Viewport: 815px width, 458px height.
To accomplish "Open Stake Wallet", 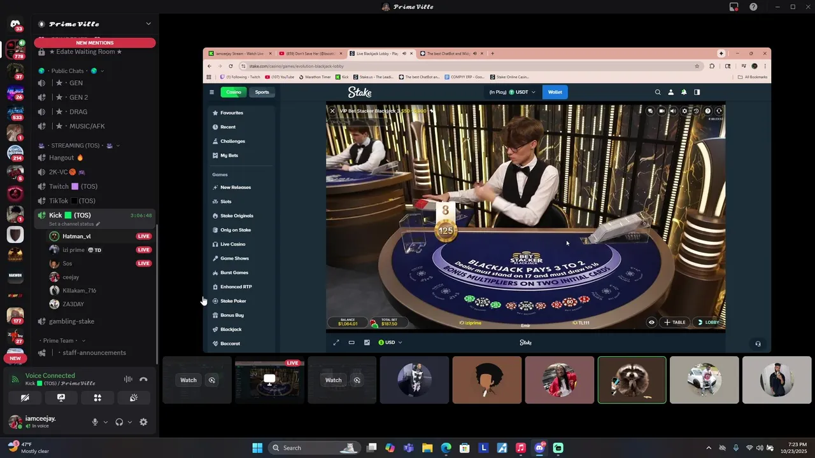I will pos(555,92).
